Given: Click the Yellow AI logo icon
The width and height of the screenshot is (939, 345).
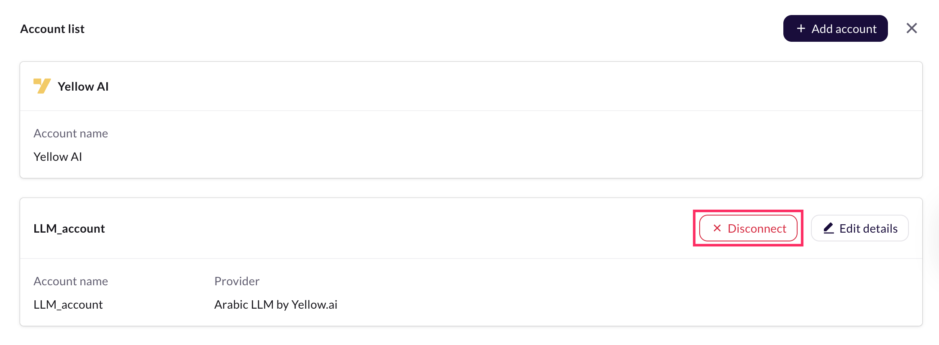Looking at the screenshot, I should point(42,86).
